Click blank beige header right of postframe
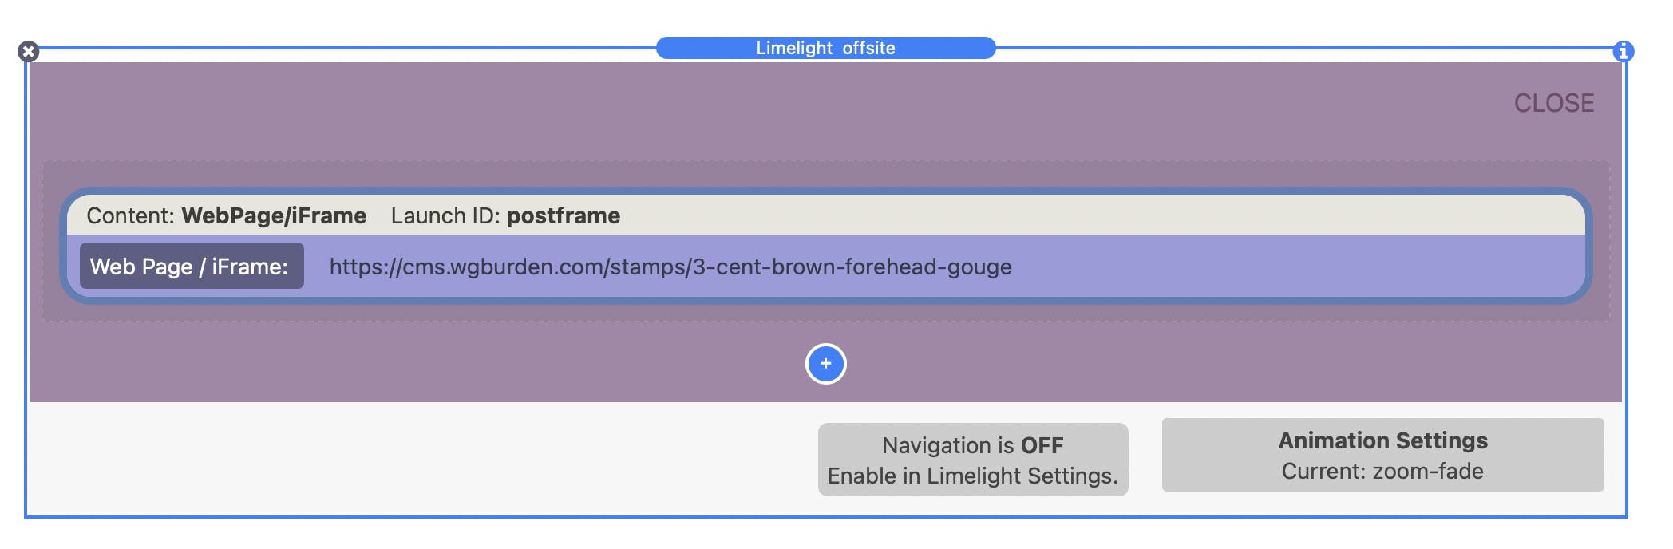This screenshot has height=549, width=1673. 1101,215
